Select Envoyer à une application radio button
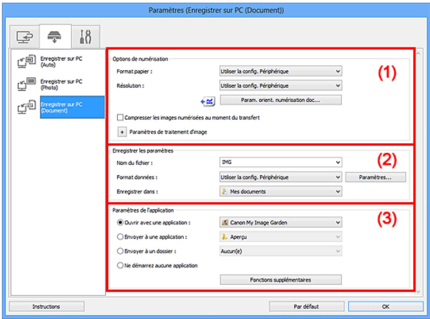Image resolution: width=430 pixels, height=319 pixels. coord(120,237)
